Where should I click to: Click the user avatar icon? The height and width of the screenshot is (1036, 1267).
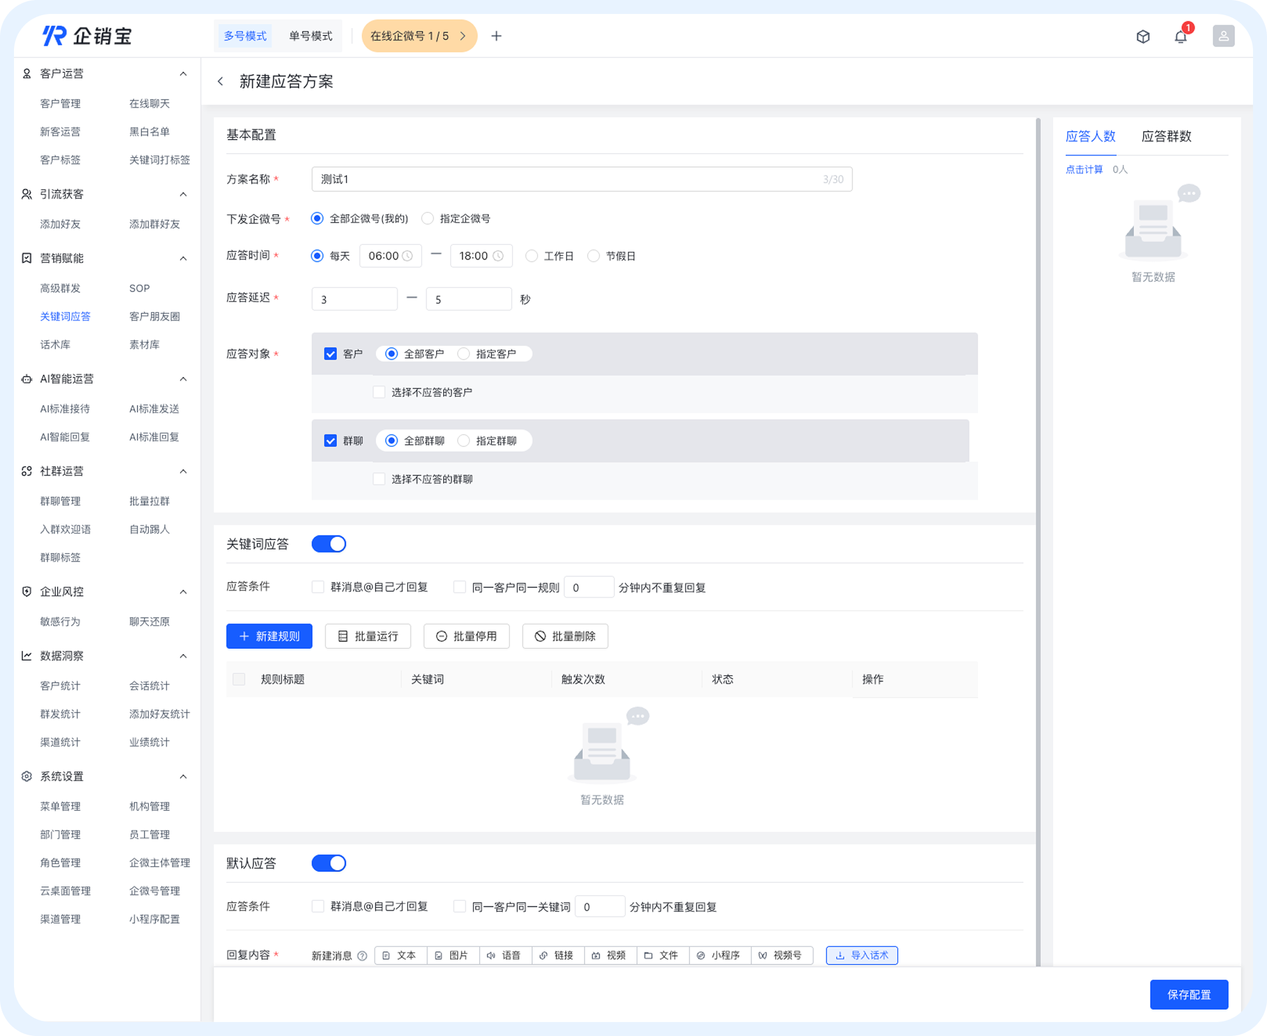point(1223,37)
